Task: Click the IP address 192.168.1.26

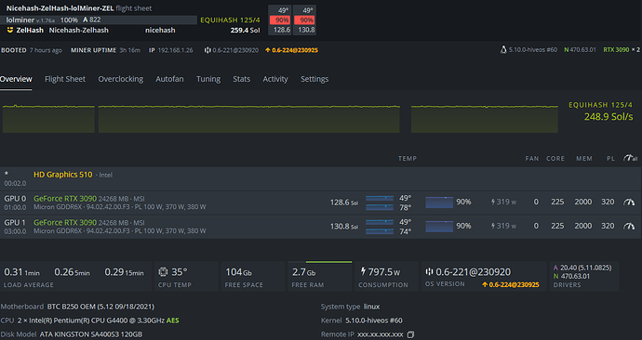Action: (175, 50)
